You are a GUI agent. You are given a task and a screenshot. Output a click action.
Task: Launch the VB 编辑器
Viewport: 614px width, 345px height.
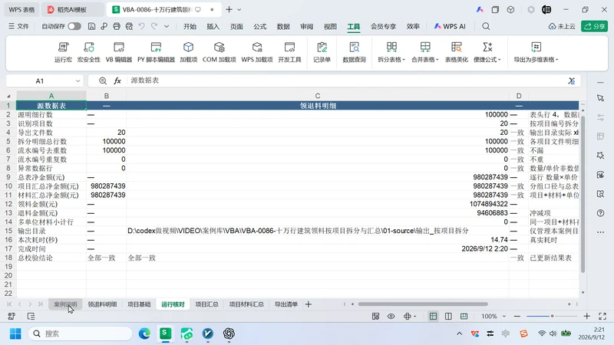coord(119,52)
